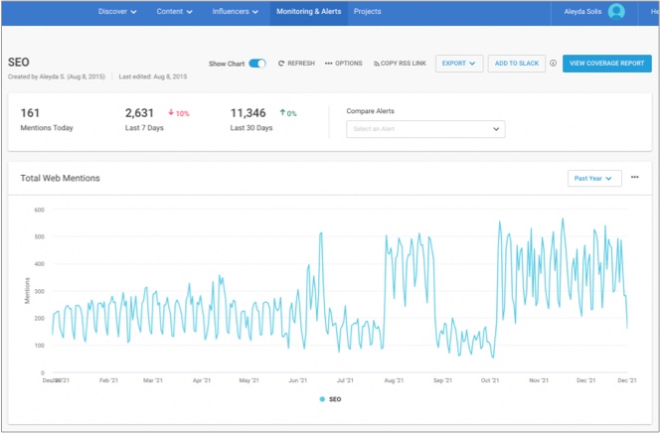
Task: Expand the Content dropdown menu
Action: click(174, 12)
